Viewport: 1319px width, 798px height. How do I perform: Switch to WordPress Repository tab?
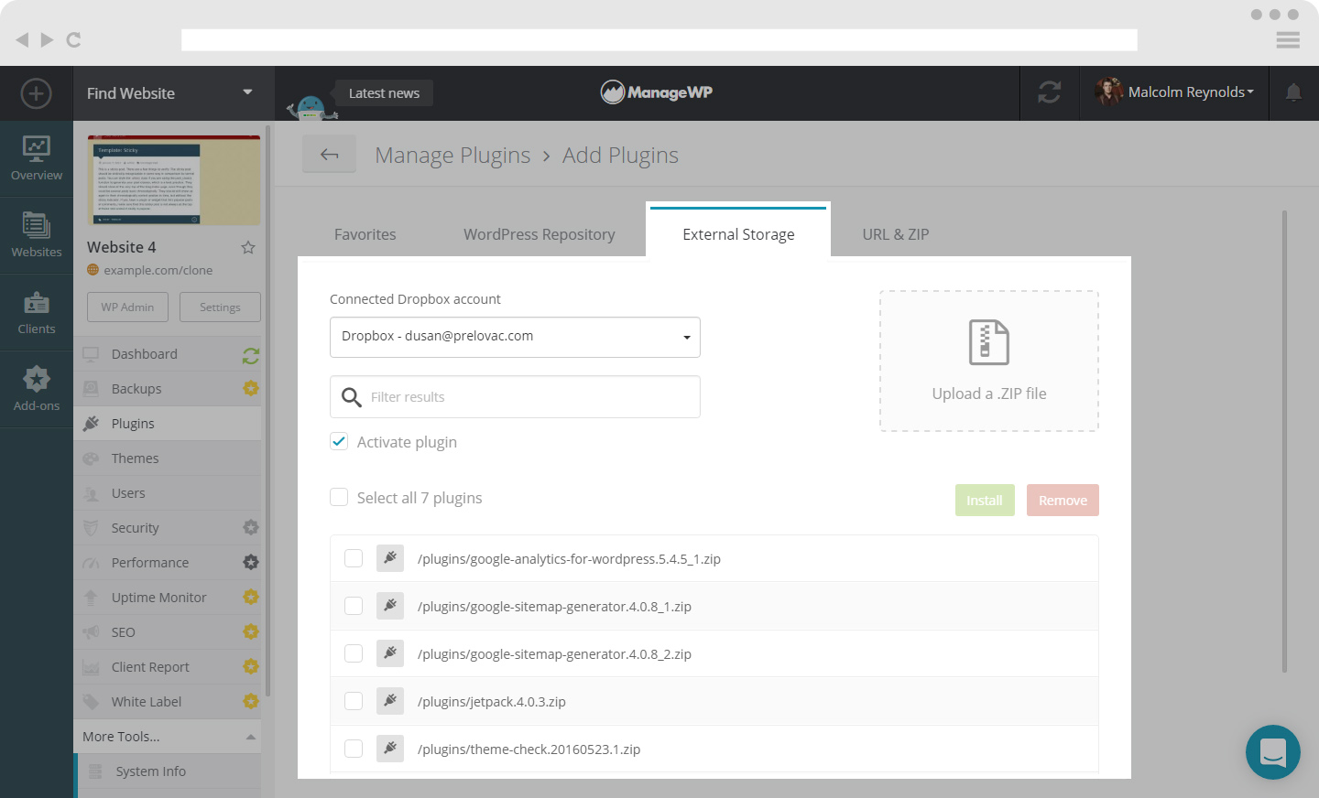pos(540,234)
